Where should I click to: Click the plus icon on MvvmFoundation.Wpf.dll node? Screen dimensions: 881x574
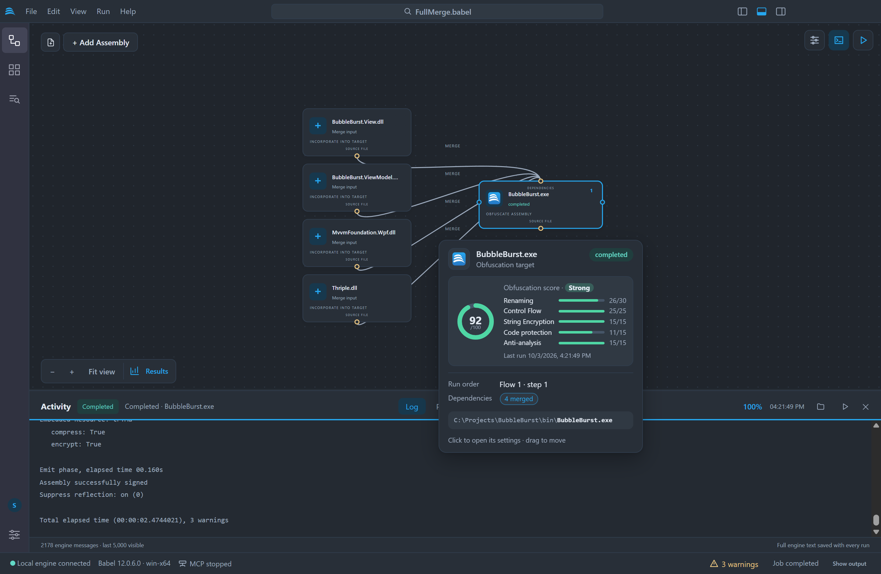click(x=318, y=236)
